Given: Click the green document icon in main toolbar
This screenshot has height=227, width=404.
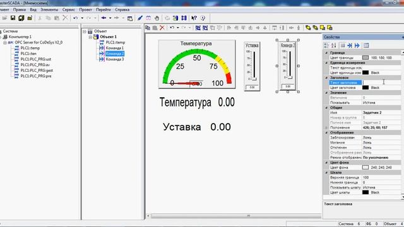Looking at the screenshot, I should coord(175,18).
